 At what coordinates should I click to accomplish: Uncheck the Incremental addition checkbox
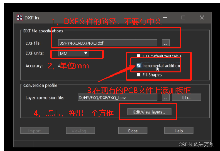click(138, 65)
